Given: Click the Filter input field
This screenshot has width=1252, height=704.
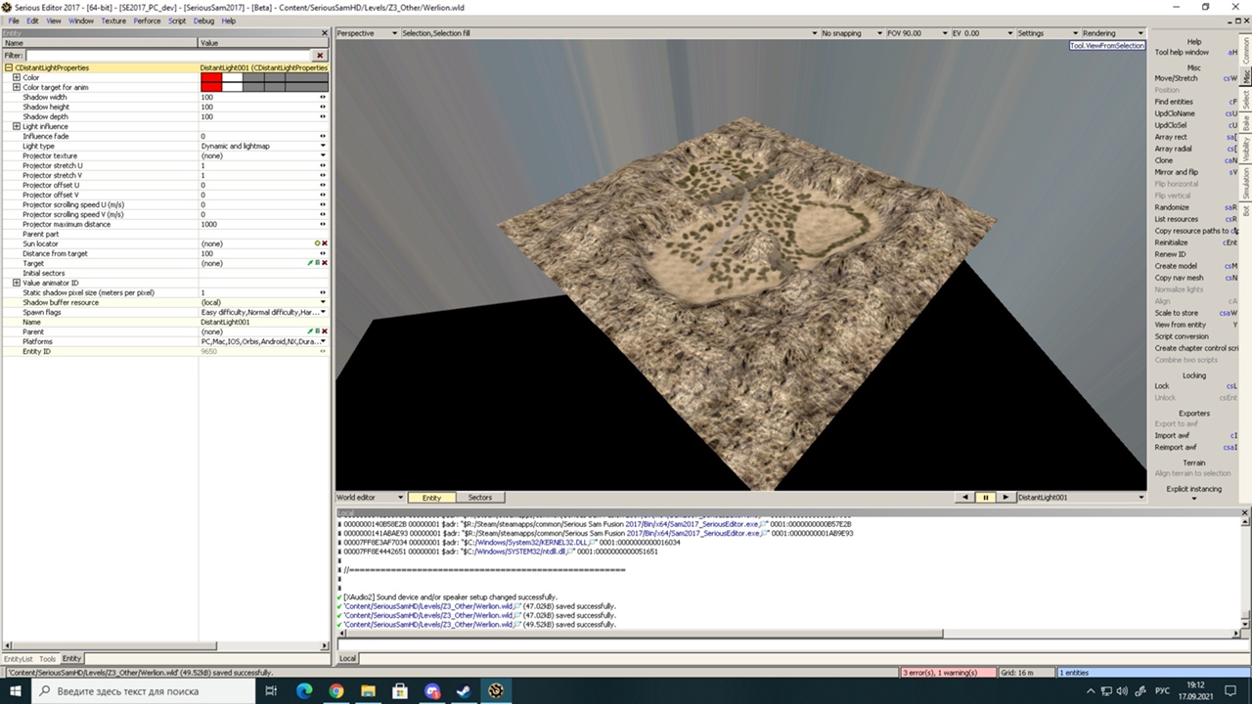Looking at the screenshot, I should click(166, 56).
